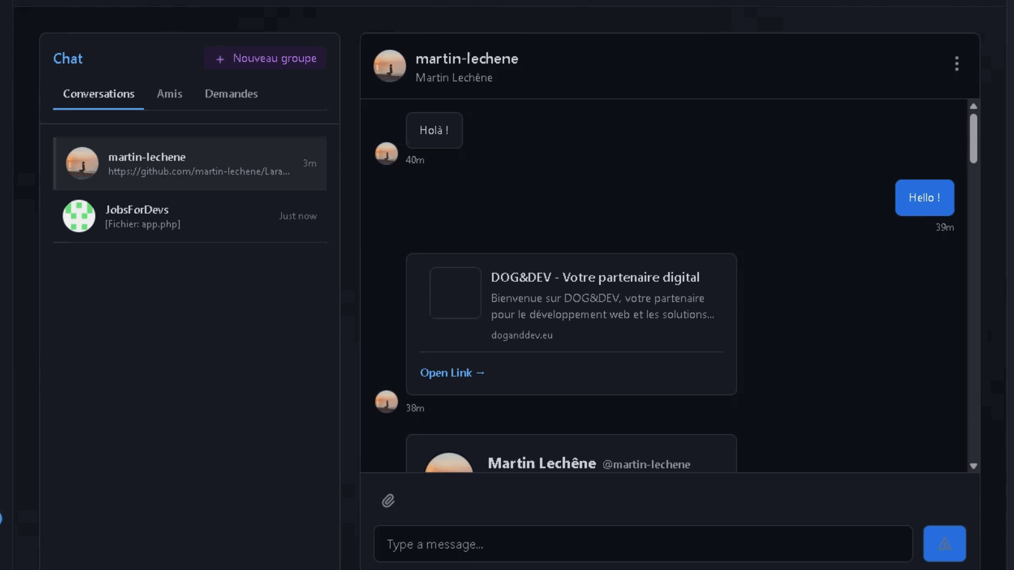Screen dimensions: 1014x570
Task: Click DOG&DEV link preview thumbnail
Action: (x=455, y=293)
